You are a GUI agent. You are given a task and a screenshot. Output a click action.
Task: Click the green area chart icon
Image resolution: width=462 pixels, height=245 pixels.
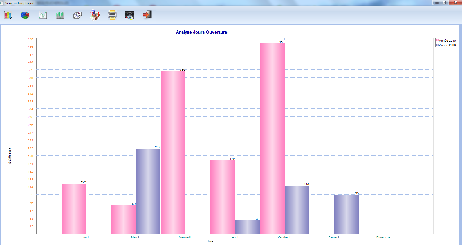click(x=60, y=15)
